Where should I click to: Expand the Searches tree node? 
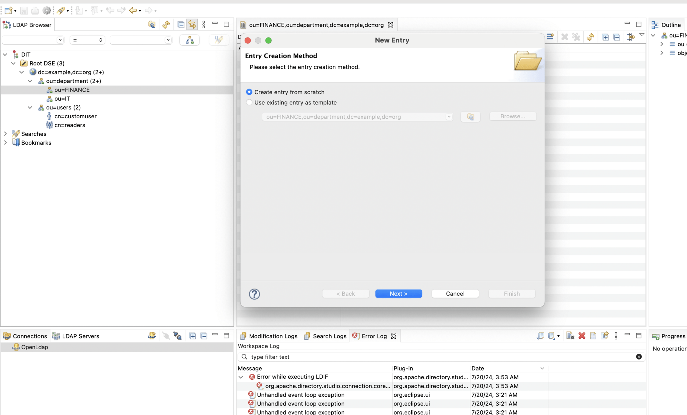coord(5,134)
